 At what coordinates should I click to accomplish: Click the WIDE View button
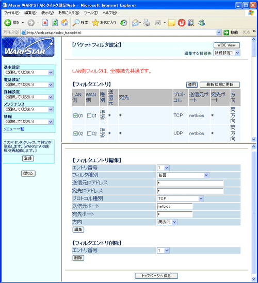coord(227,45)
